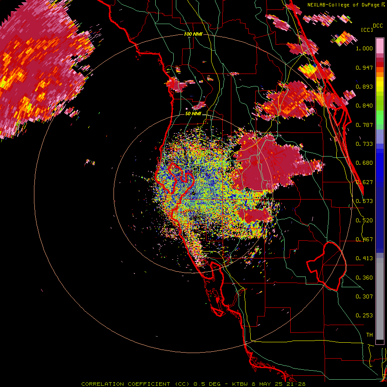This screenshot has width=387, height=387.
Task: Click the TH threshold label
Action: pos(369,335)
